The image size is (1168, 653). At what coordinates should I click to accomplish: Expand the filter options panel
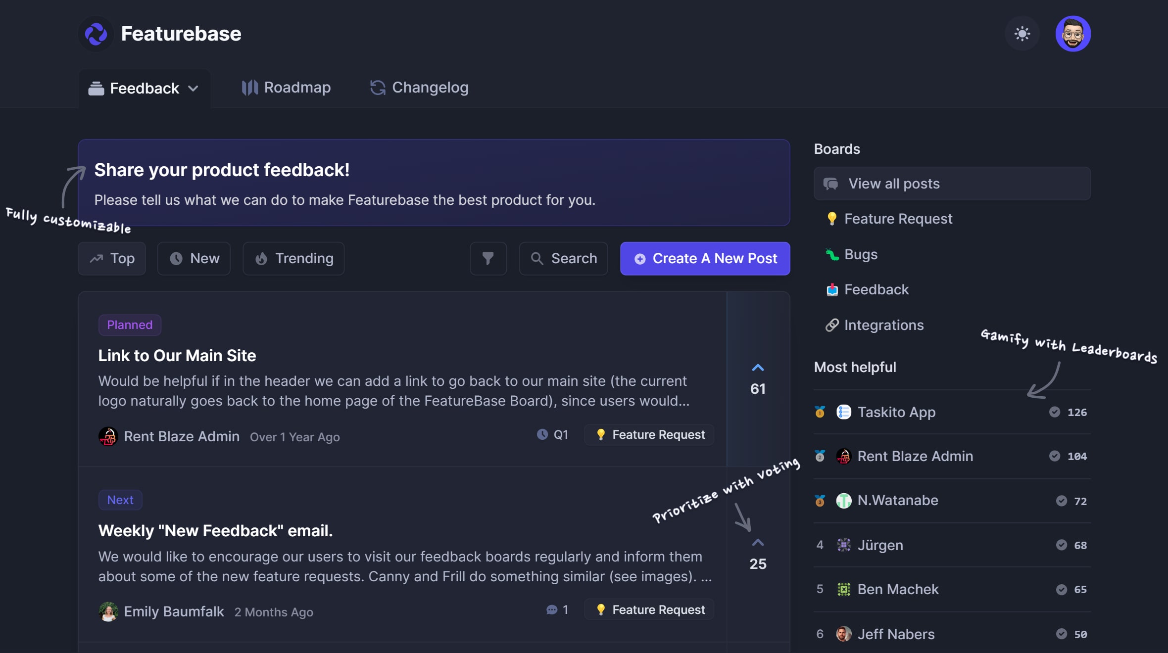point(488,258)
